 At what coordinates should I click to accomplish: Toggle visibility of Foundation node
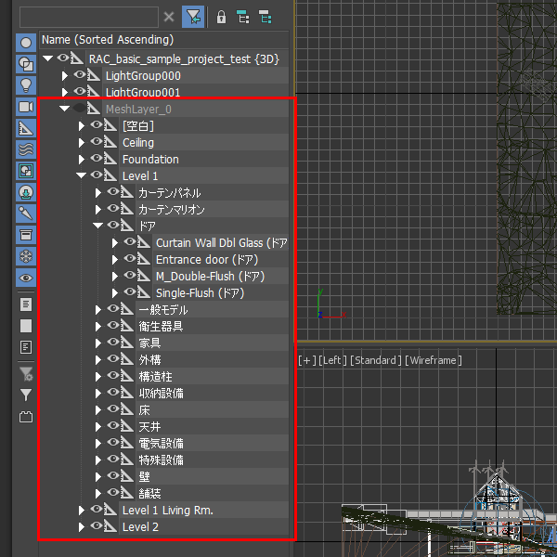tap(96, 160)
